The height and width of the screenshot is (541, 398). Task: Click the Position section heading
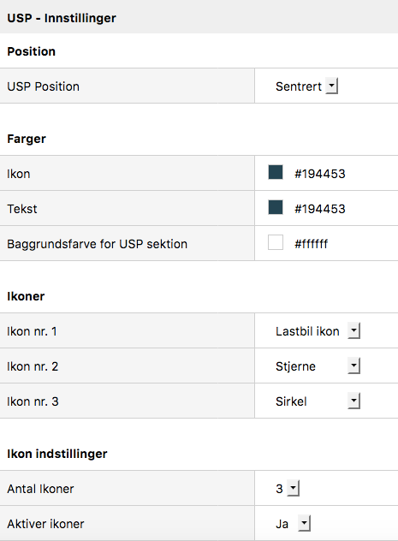click(x=32, y=51)
